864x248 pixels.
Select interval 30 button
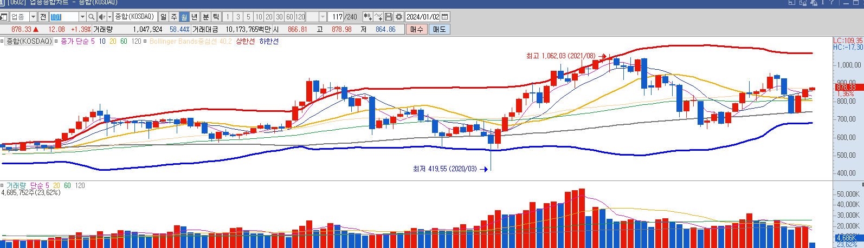(x=279, y=17)
